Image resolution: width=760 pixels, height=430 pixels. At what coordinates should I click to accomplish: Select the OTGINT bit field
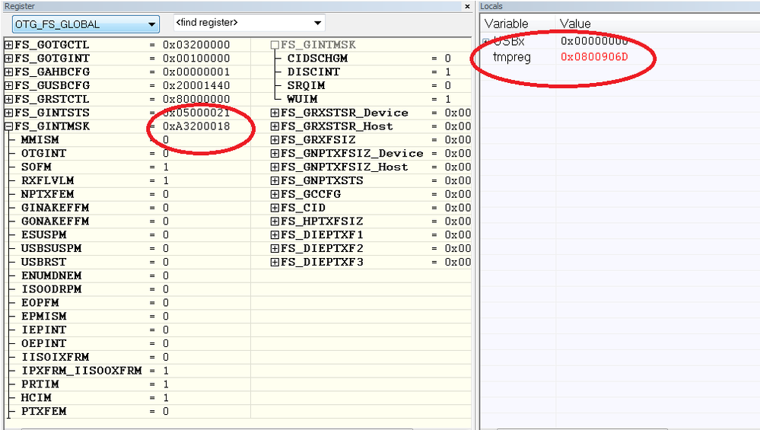43,153
